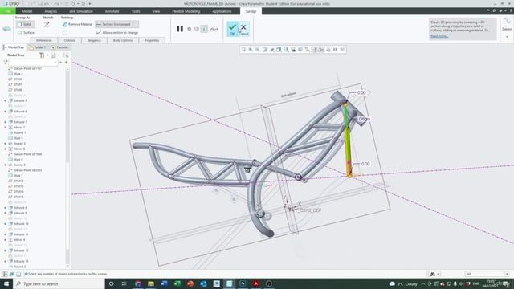Screen dimensions: 514x289
Task: Switch to the Model ribbon tab
Action: [27, 11]
